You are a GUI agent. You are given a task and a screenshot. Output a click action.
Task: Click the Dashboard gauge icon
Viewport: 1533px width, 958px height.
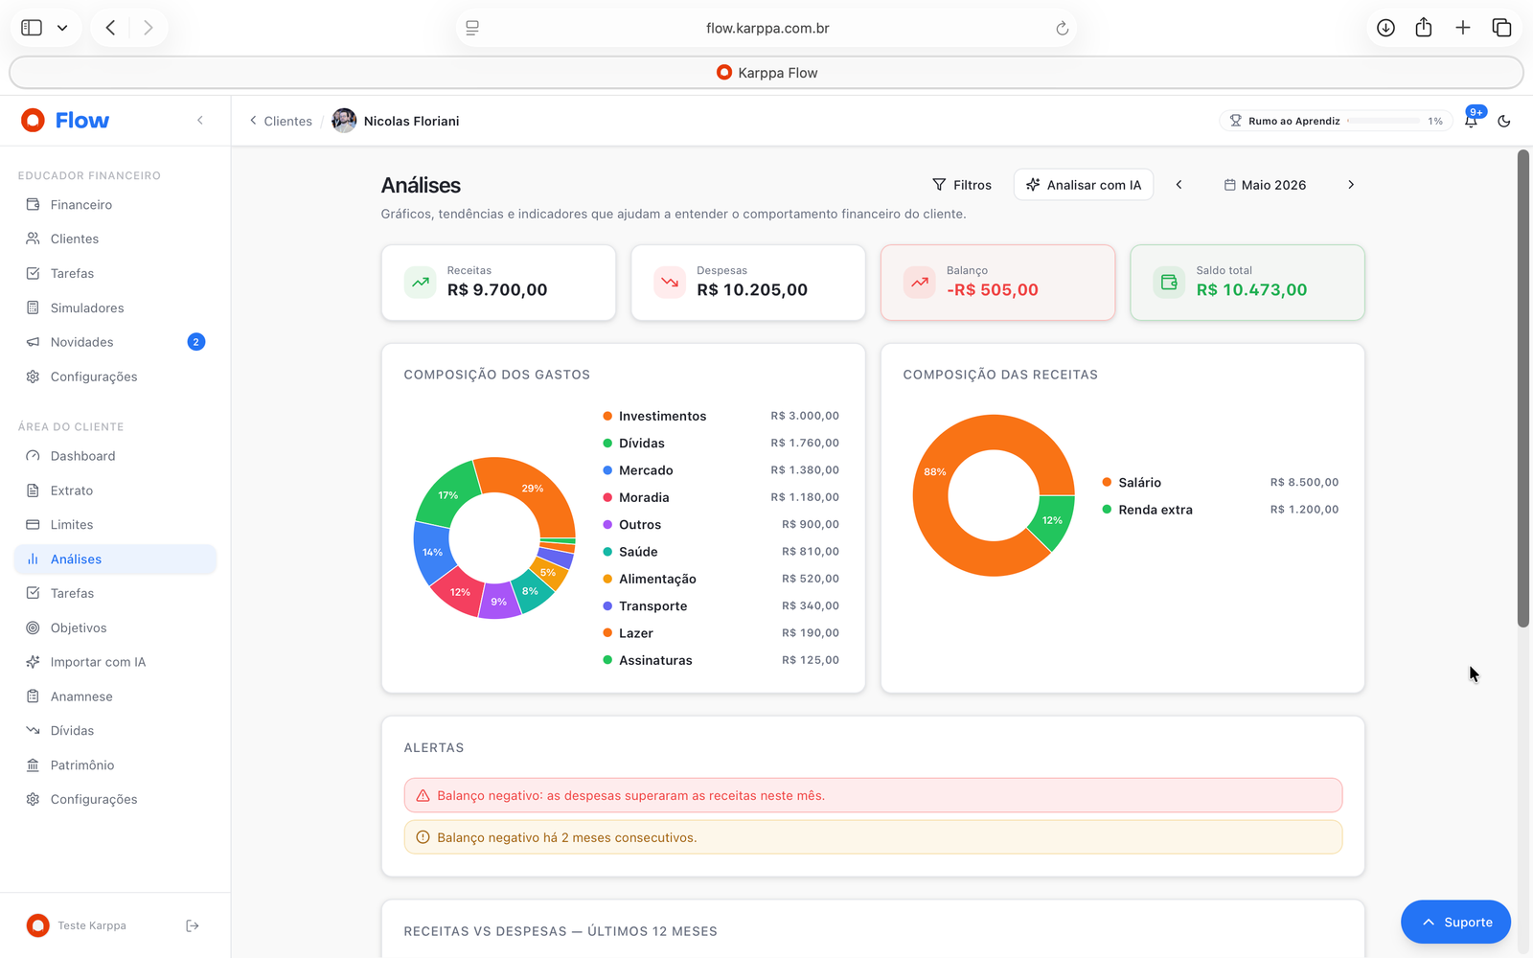[33, 456]
